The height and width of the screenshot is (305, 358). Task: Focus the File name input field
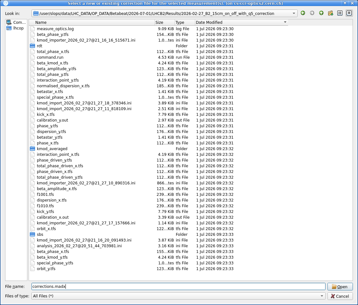(x=178, y=286)
